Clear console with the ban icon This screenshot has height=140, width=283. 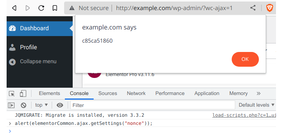[x=23, y=105]
